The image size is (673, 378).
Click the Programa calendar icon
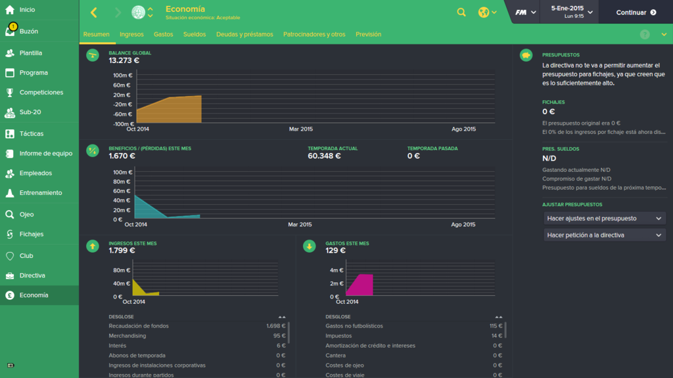point(10,73)
